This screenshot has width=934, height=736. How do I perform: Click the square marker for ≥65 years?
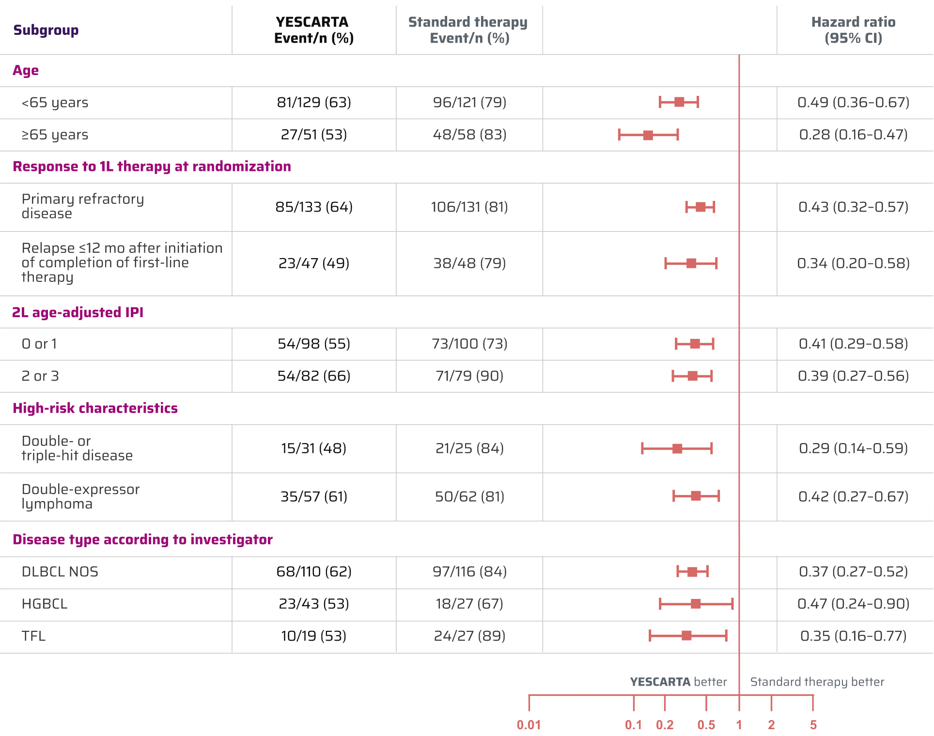(x=648, y=135)
